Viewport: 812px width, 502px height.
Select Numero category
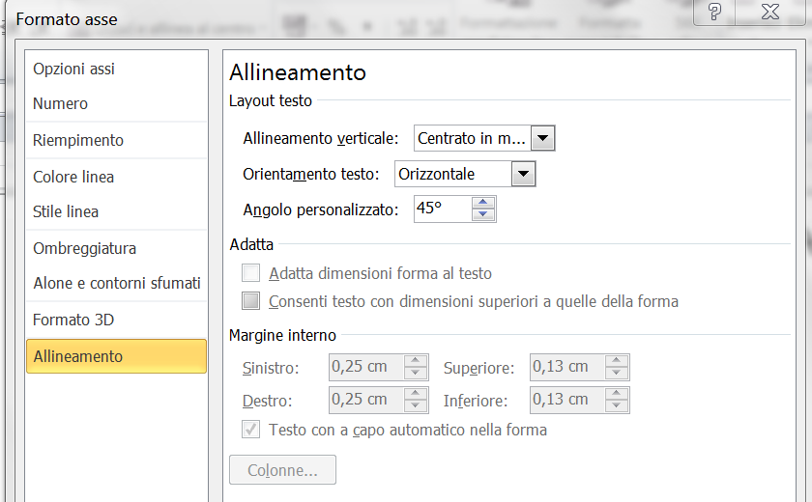[60, 103]
